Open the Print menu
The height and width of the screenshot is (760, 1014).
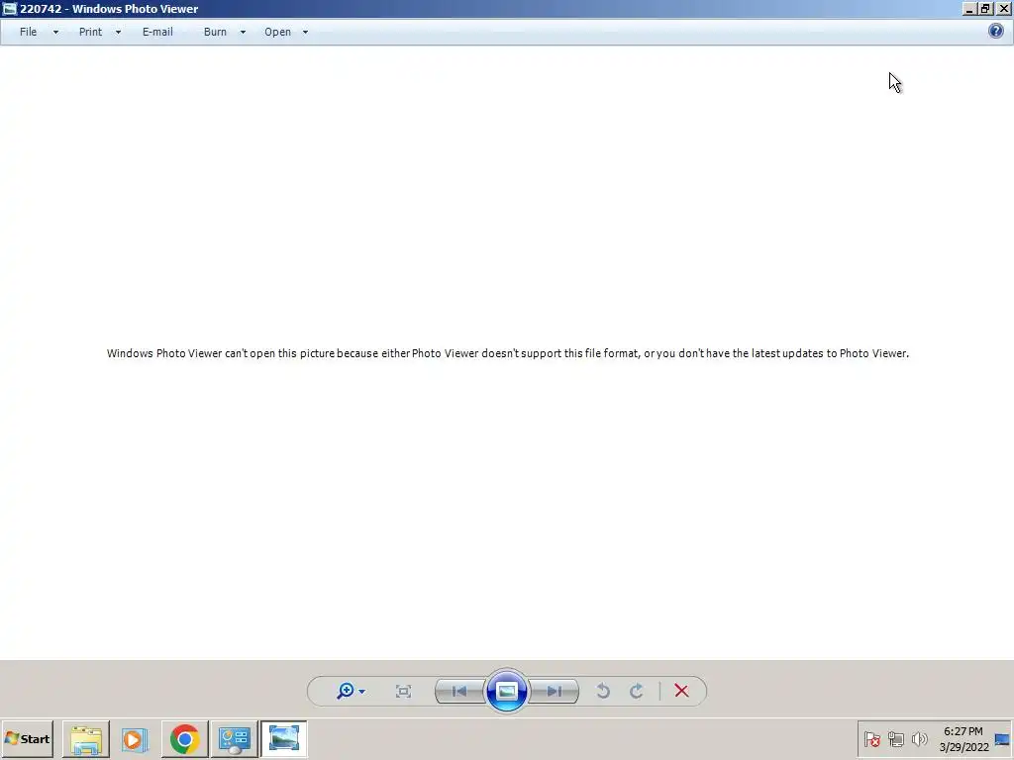(x=90, y=32)
